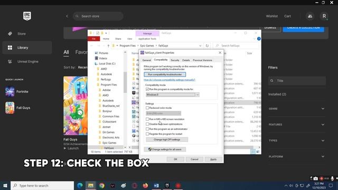Open Microsoft Edge from taskbar

[80, 185]
